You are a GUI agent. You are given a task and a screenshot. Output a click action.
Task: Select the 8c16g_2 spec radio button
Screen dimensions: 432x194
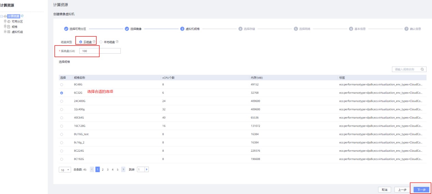click(x=61, y=142)
